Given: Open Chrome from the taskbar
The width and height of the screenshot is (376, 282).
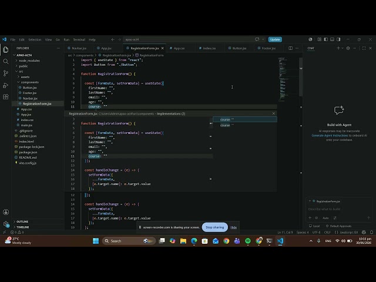Looking at the screenshot, I should (x=226, y=241).
